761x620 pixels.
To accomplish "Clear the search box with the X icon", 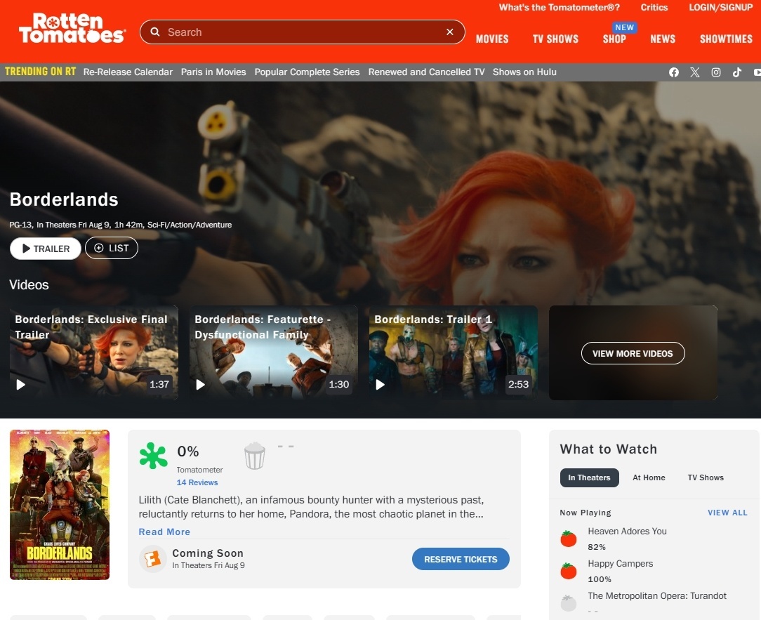I will click(450, 32).
